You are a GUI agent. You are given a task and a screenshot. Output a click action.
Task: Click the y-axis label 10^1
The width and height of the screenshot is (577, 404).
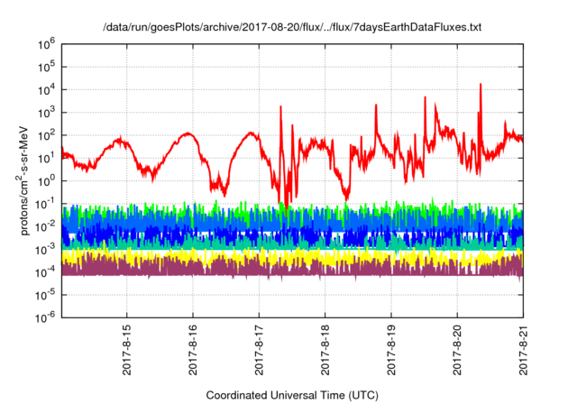click(46, 159)
